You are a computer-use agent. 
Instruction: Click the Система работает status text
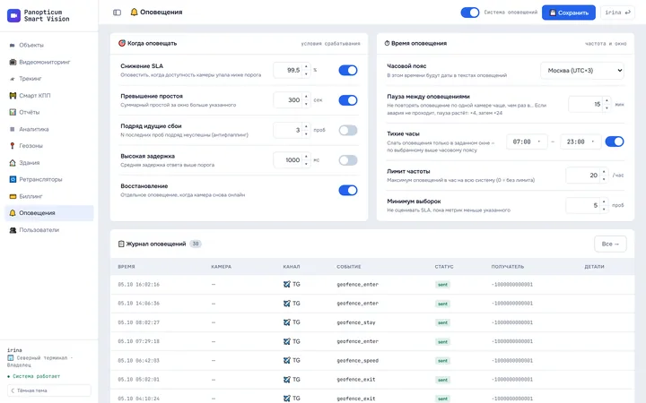click(36, 376)
